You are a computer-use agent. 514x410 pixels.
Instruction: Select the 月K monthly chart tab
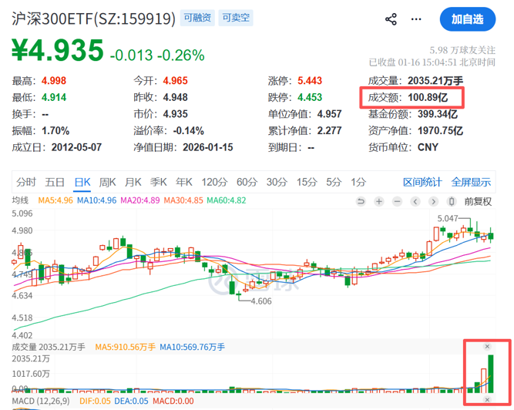click(133, 183)
